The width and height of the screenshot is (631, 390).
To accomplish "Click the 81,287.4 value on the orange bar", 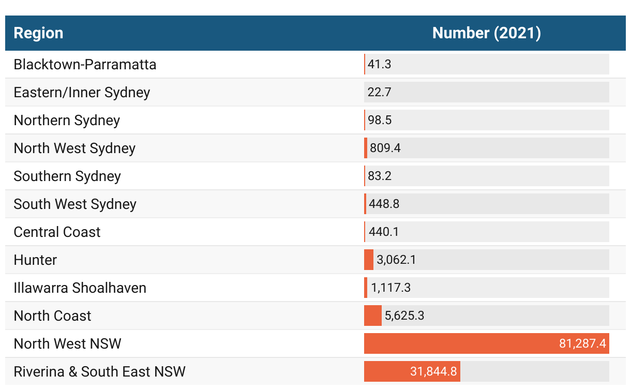I will [582, 344].
